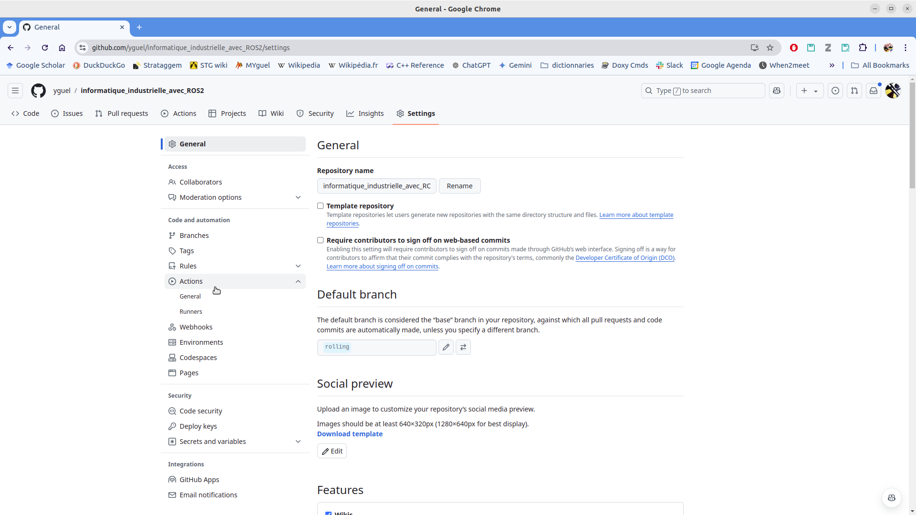The image size is (916, 515).
Task: Click the switch branch arrows icon
Action: pos(463,347)
